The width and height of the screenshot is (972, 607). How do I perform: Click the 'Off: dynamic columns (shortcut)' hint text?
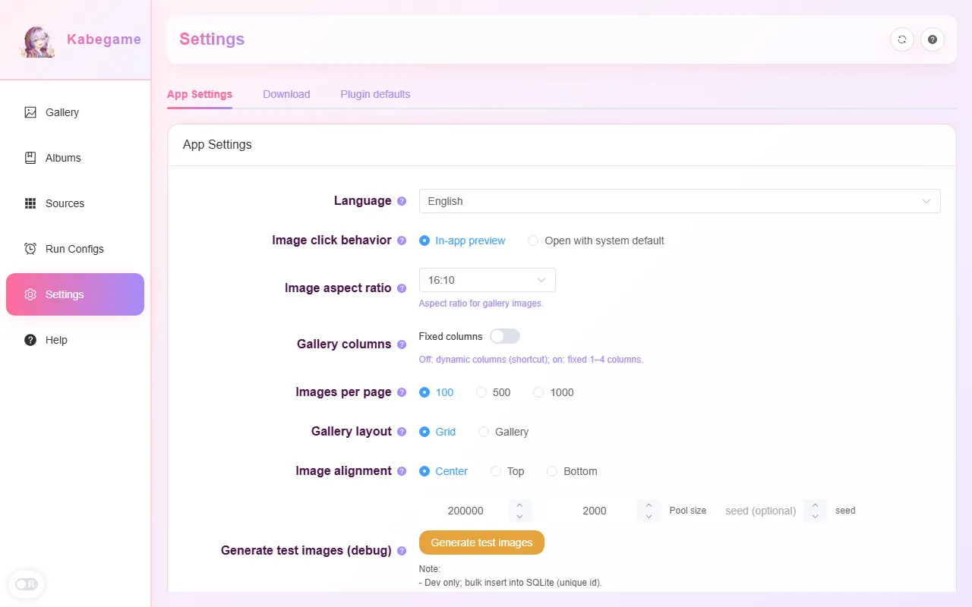(532, 360)
